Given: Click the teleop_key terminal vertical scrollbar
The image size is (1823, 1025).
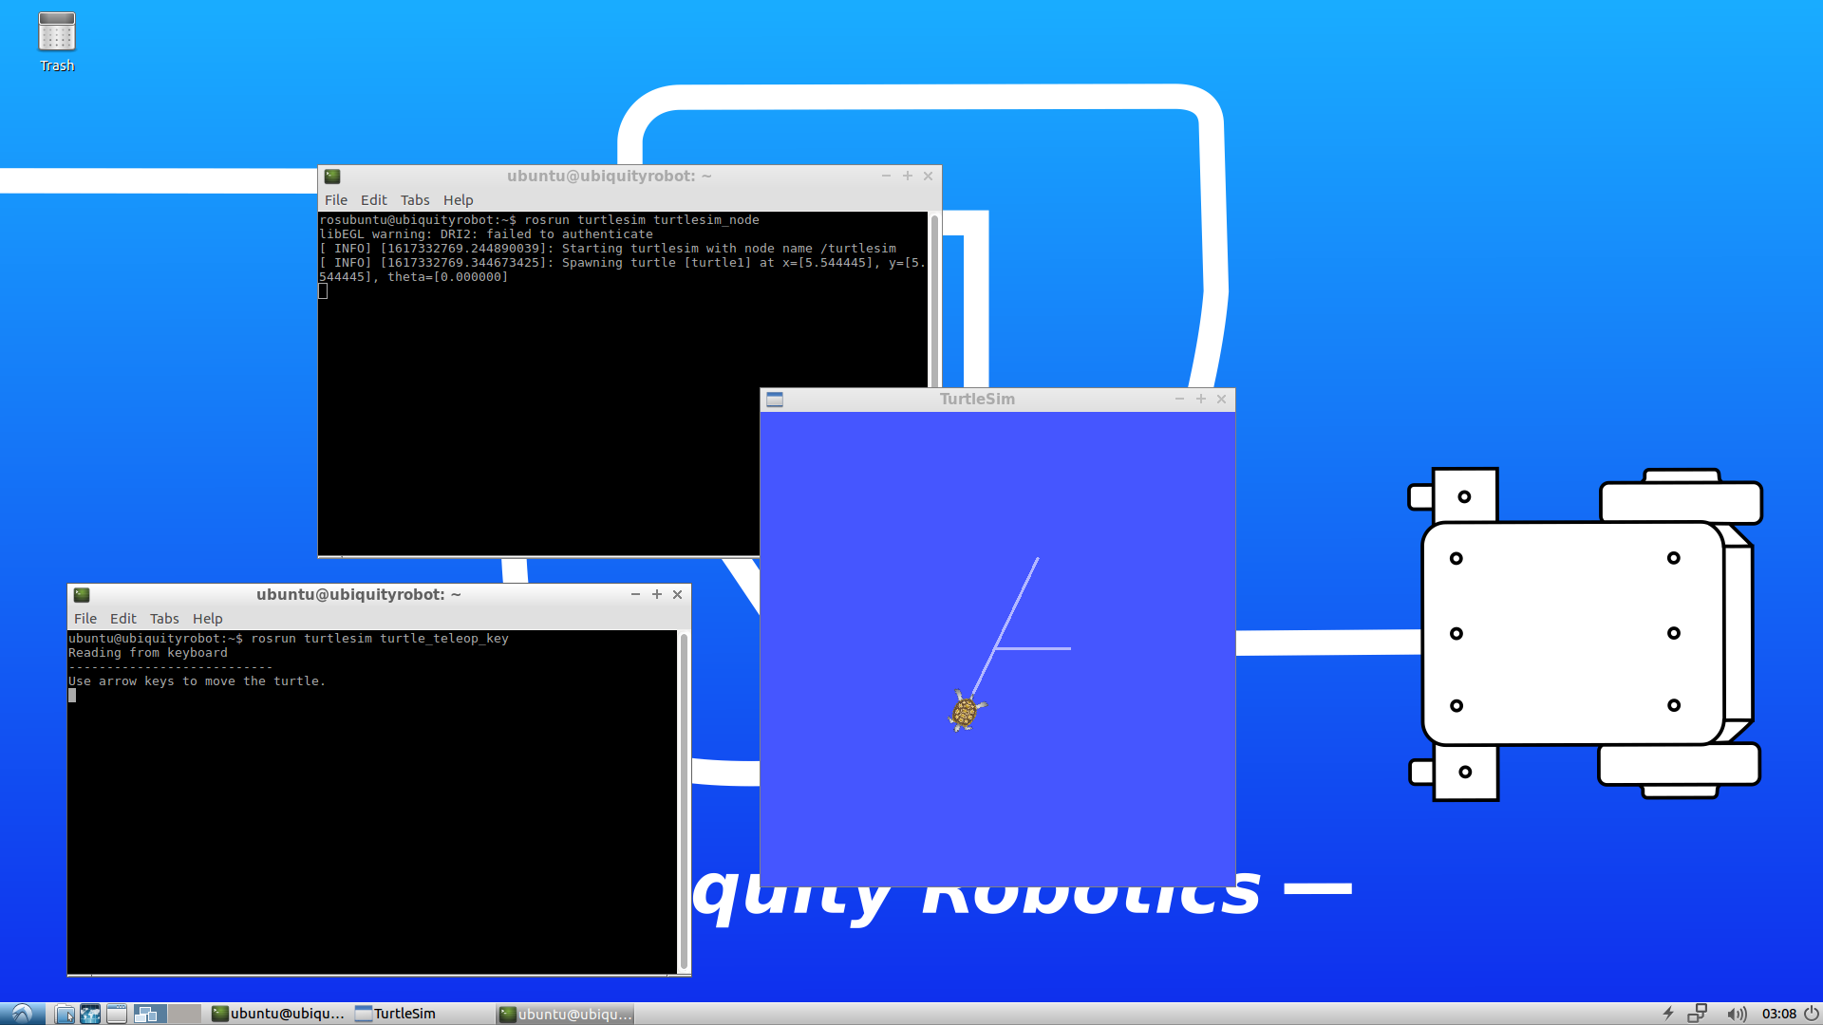Looking at the screenshot, I should coord(684,802).
